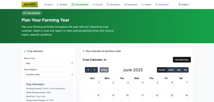The height and width of the screenshot is (102, 214).
Task: Open the Dashboard link
Action: coord(162,4)
